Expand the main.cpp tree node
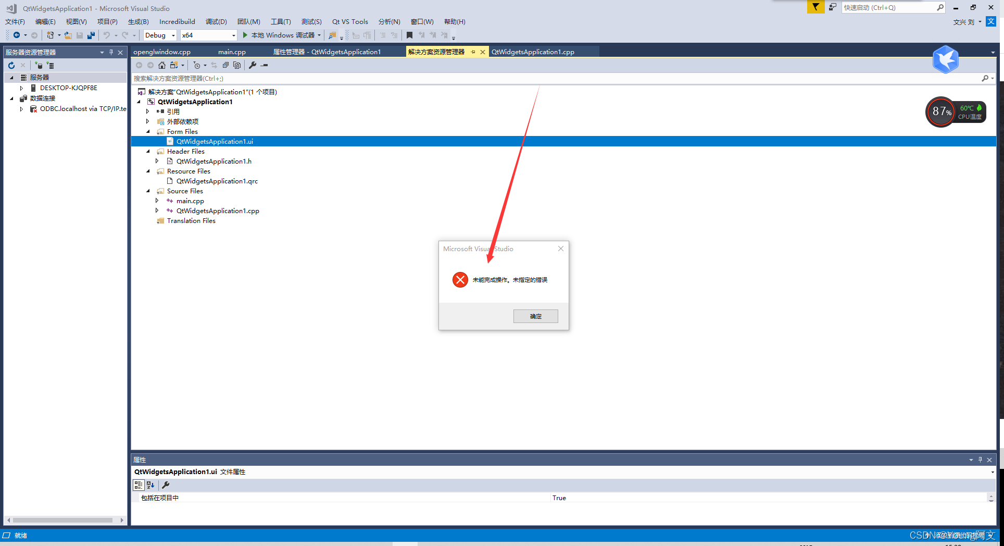The width and height of the screenshot is (1004, 546). (157, 201)
